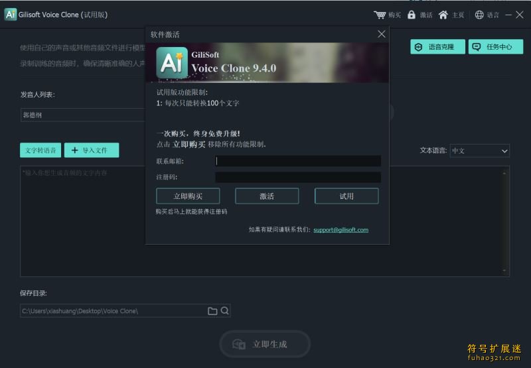Open the folder icon beside save path
The width and height of the screenshot is (531, 368).
pyautogui.click(x=212, y=311)
